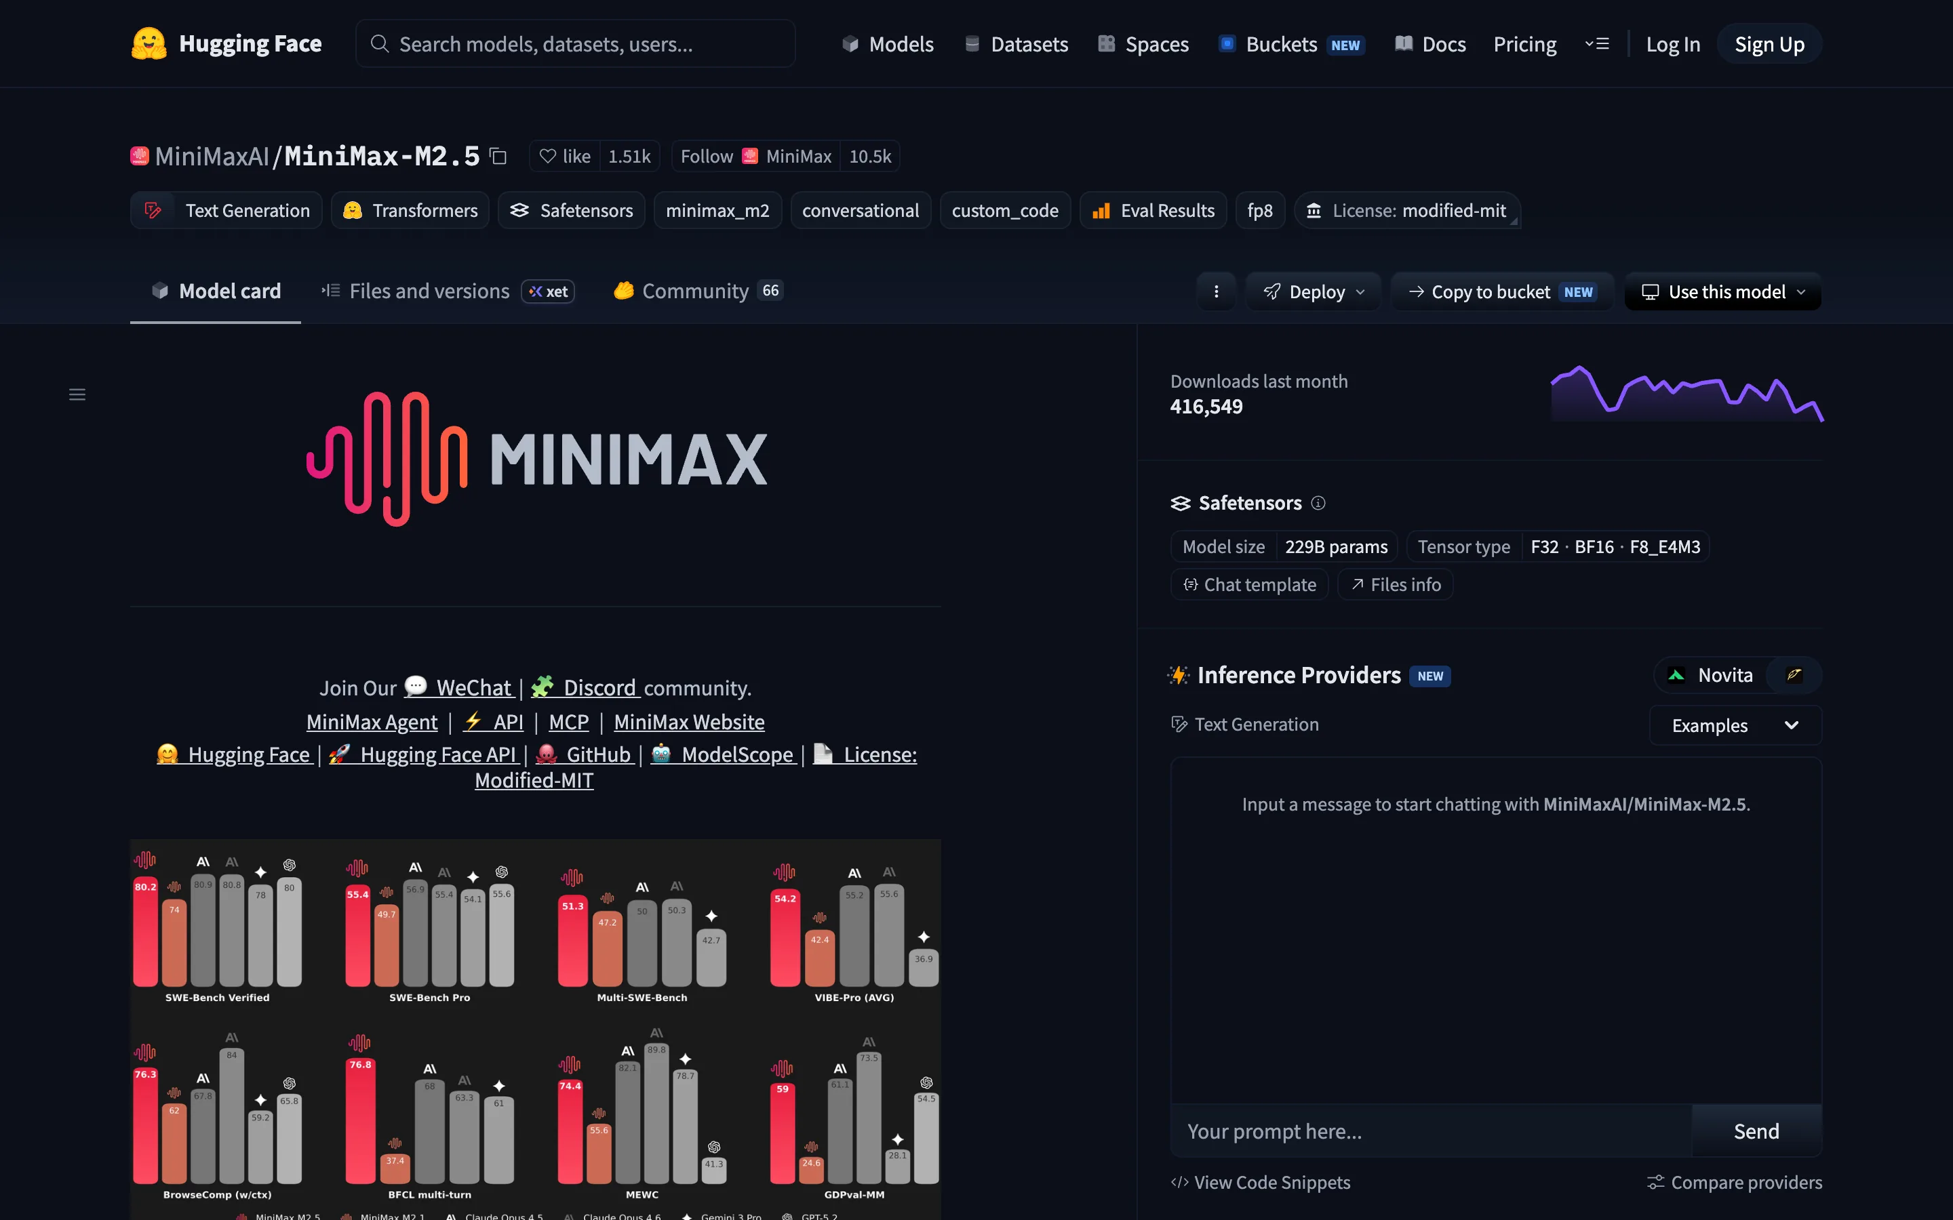Switch to the Model card tab

click(x=216, y=291)
